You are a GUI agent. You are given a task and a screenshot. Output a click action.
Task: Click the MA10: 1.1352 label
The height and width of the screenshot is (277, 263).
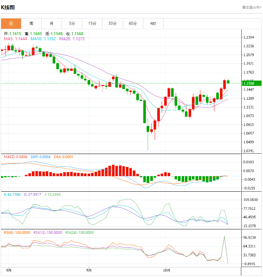click(43, 39)
